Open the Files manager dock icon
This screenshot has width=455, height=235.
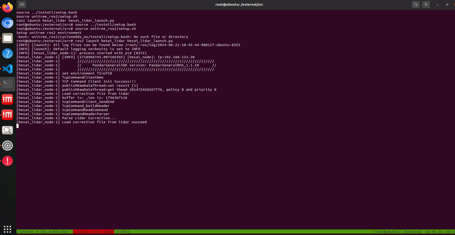8,38
